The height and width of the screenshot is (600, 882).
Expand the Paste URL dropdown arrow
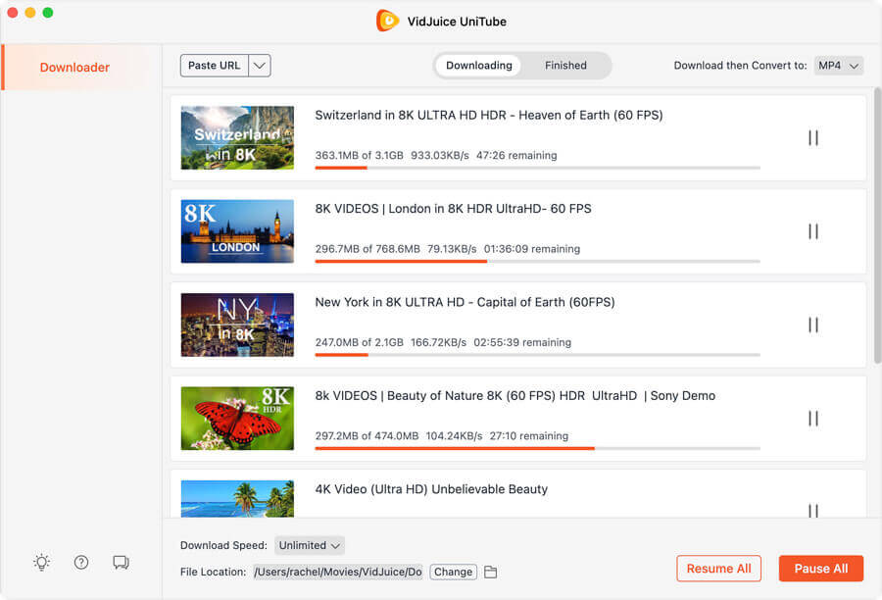tap(260, 66)
